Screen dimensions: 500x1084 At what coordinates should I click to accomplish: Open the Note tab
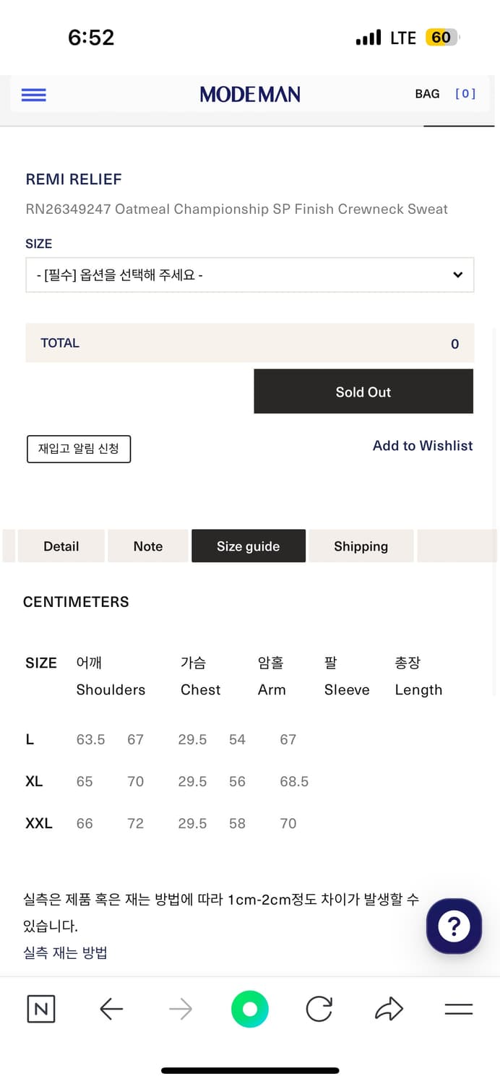coord(147,546)
